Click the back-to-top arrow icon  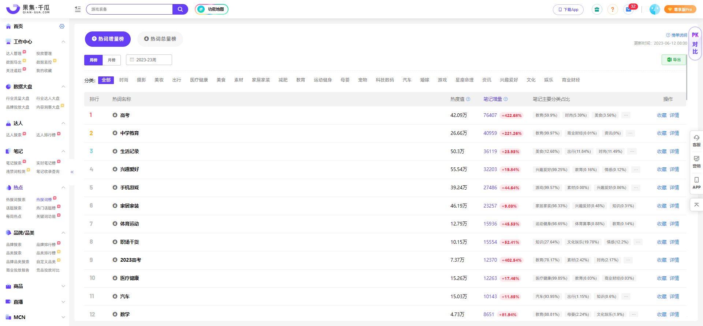(696, 205)
